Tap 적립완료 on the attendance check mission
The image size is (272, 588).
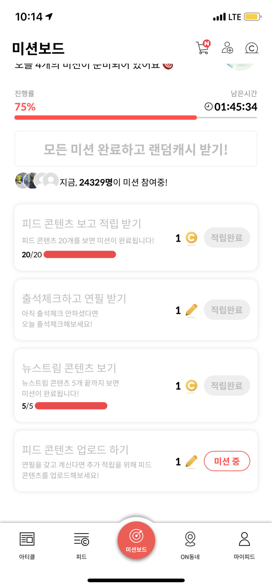pos(227,310)
